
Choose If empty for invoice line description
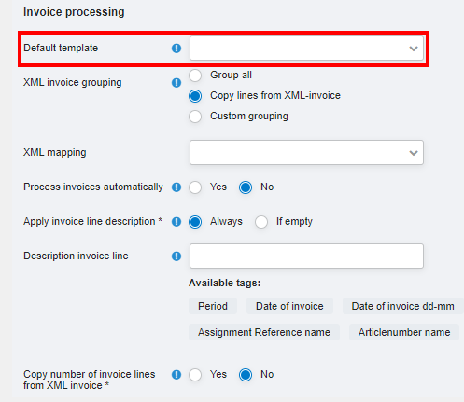(261, 222)
